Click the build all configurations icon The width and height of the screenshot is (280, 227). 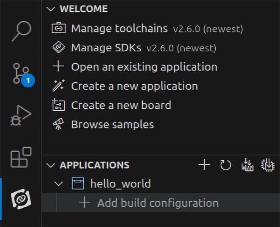tap(247, 165)
